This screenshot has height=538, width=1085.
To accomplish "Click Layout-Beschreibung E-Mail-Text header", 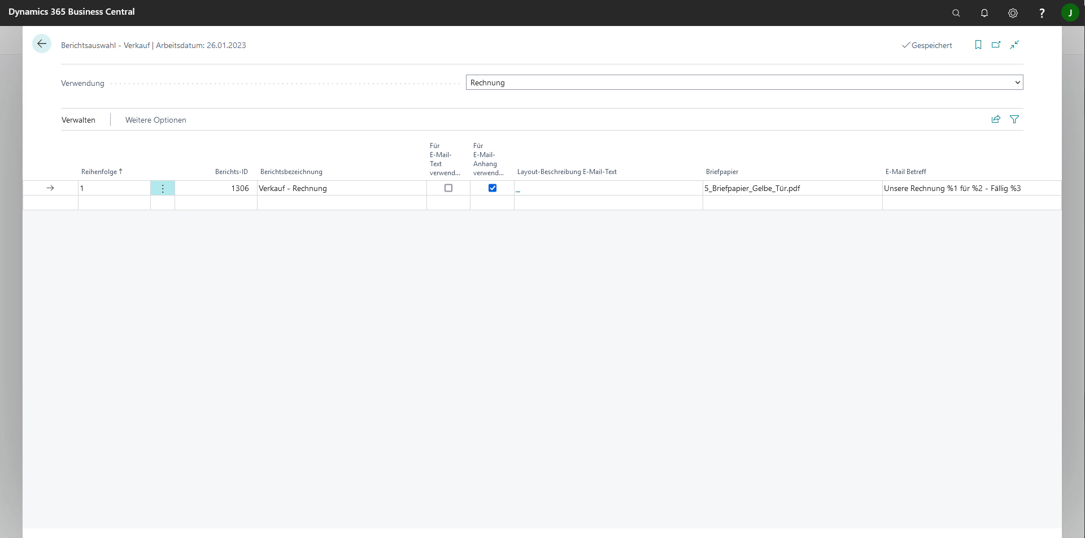I will [567, 172].
